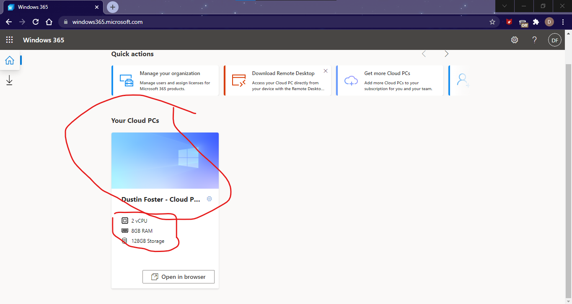Reload the current page
The width and height of the screenshot is (572, 304).
coord(36,22)
